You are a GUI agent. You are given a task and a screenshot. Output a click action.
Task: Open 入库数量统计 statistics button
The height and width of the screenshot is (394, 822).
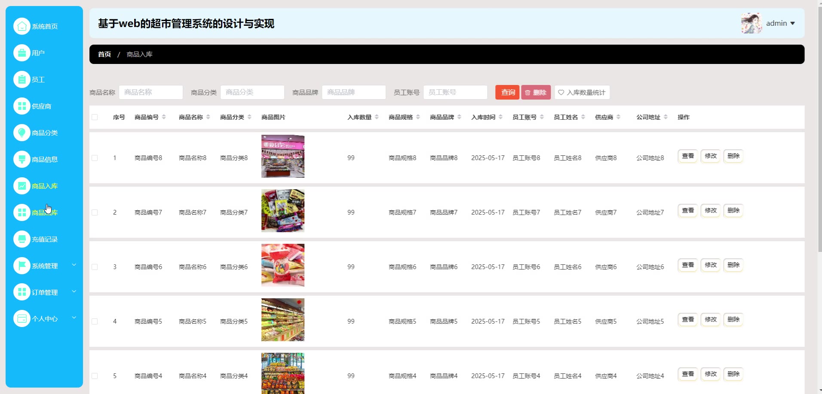582,92
